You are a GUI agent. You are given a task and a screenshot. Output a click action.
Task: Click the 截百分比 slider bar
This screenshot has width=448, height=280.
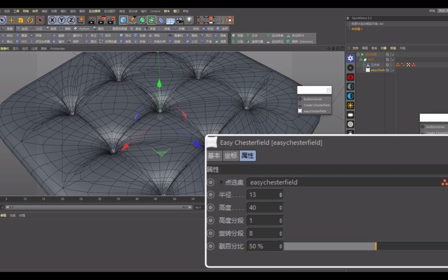tap(366, 246)
